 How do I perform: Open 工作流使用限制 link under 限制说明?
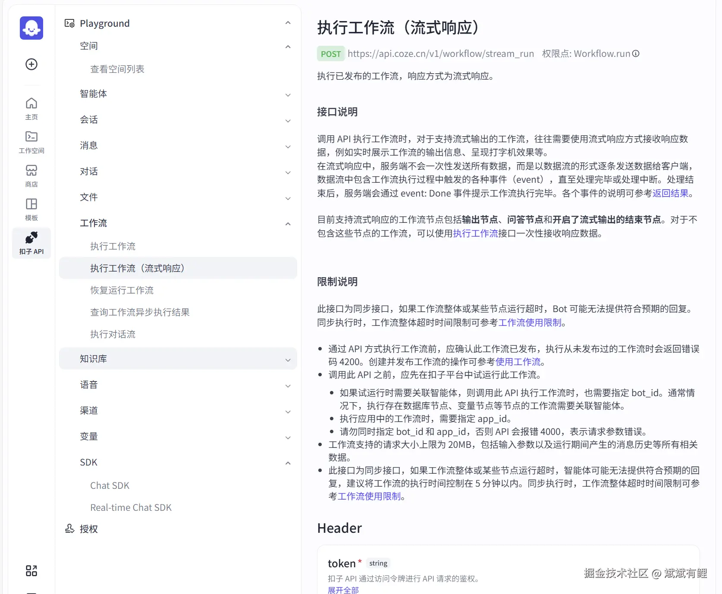point(530,322)
